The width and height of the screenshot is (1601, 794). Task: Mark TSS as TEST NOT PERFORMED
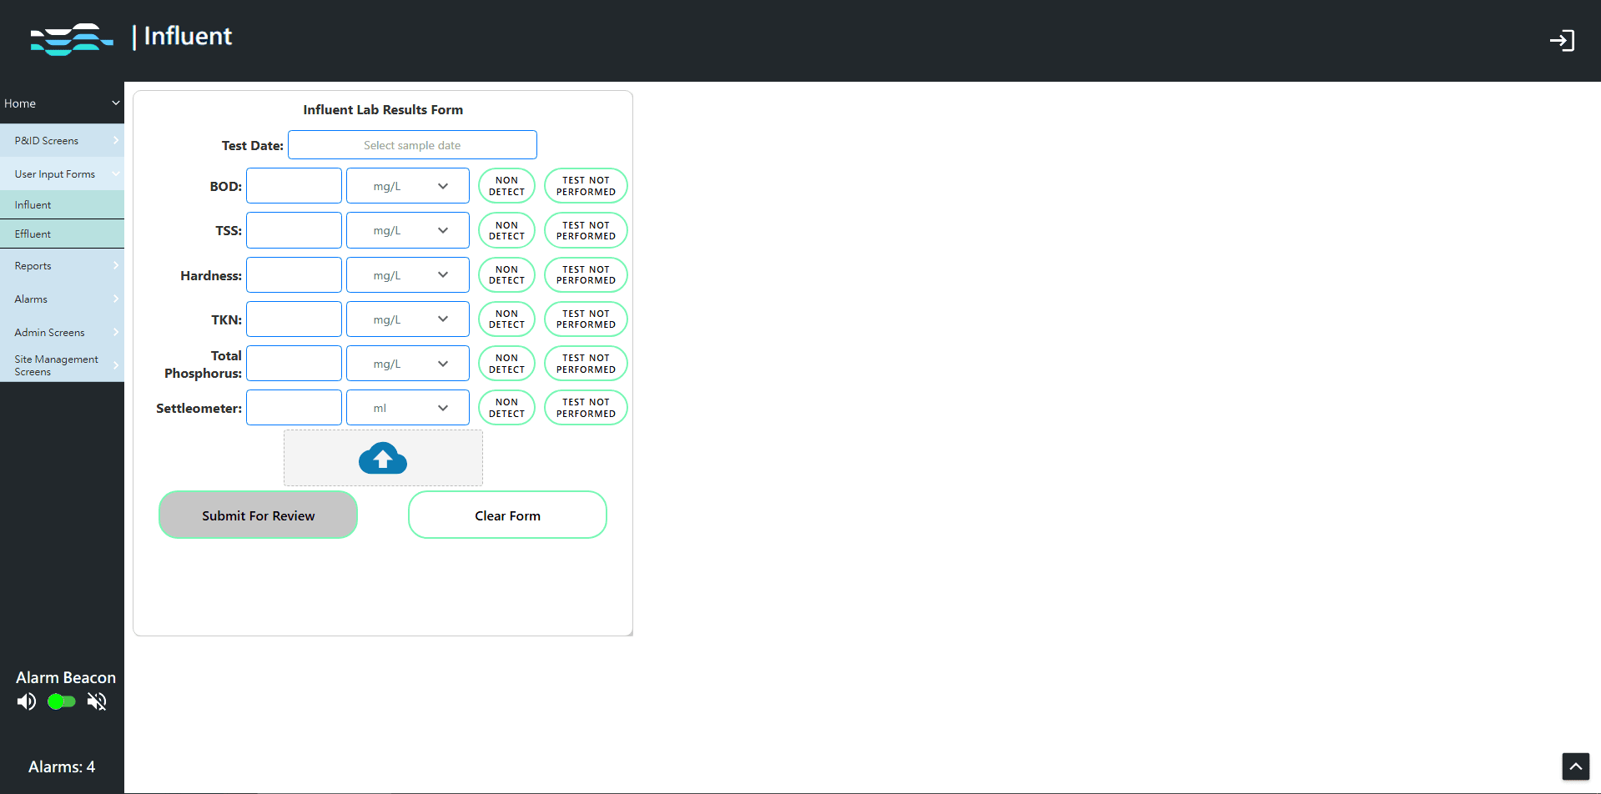tap(586, 230)
